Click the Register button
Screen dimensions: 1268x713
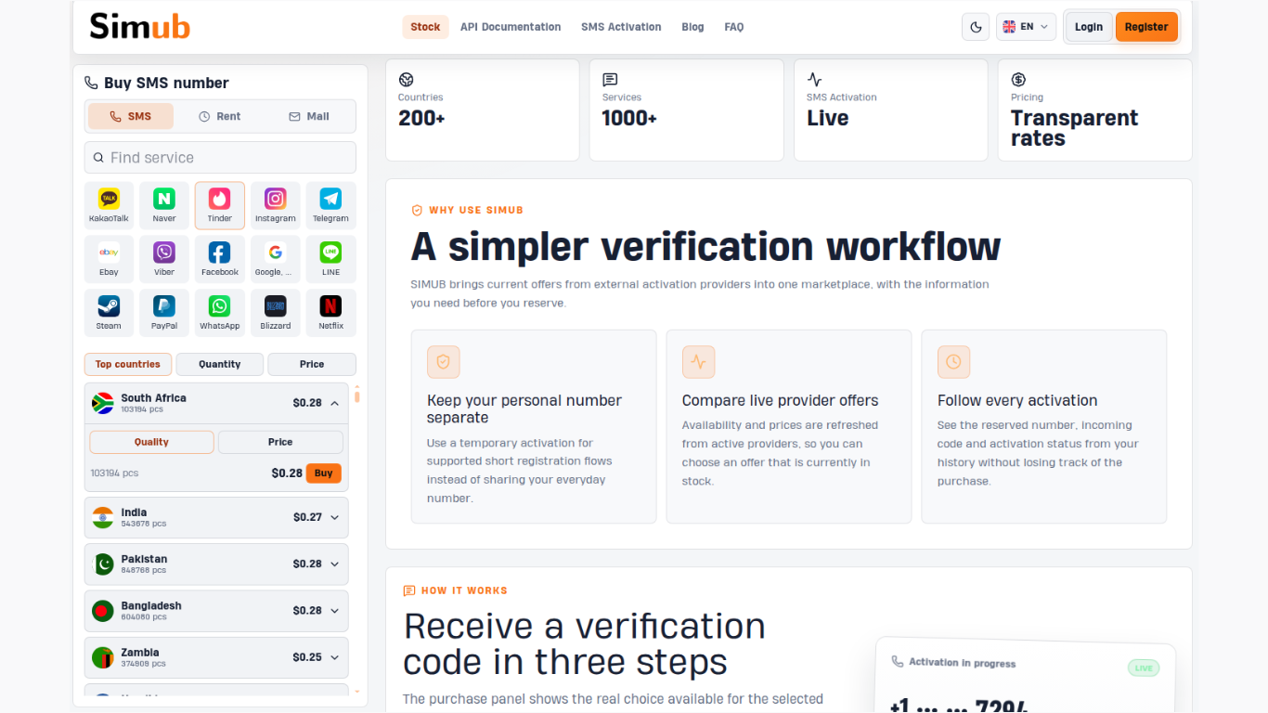click(x=1146, y=27)
